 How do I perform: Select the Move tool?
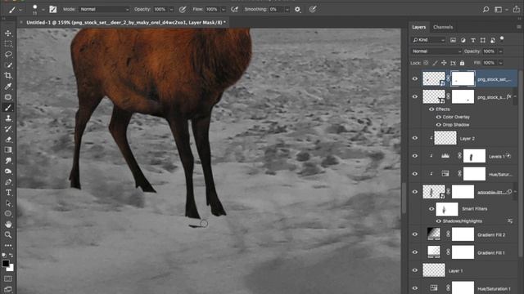(8, 33)
